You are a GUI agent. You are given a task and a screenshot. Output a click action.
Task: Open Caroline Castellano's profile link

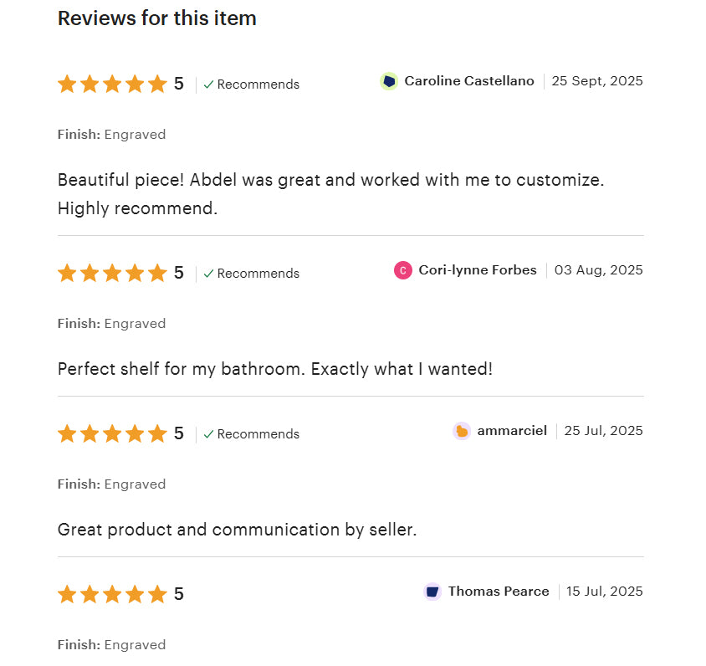pyautogui.click(x=468, y=81)
